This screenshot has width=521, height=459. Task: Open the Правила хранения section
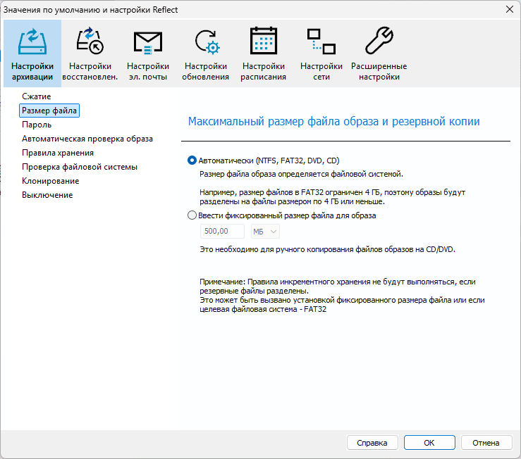(x=58, y=153)
